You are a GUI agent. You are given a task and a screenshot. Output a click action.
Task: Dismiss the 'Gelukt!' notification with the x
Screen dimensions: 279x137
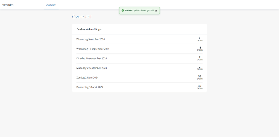pyautogui.click(x=156, y=11)
